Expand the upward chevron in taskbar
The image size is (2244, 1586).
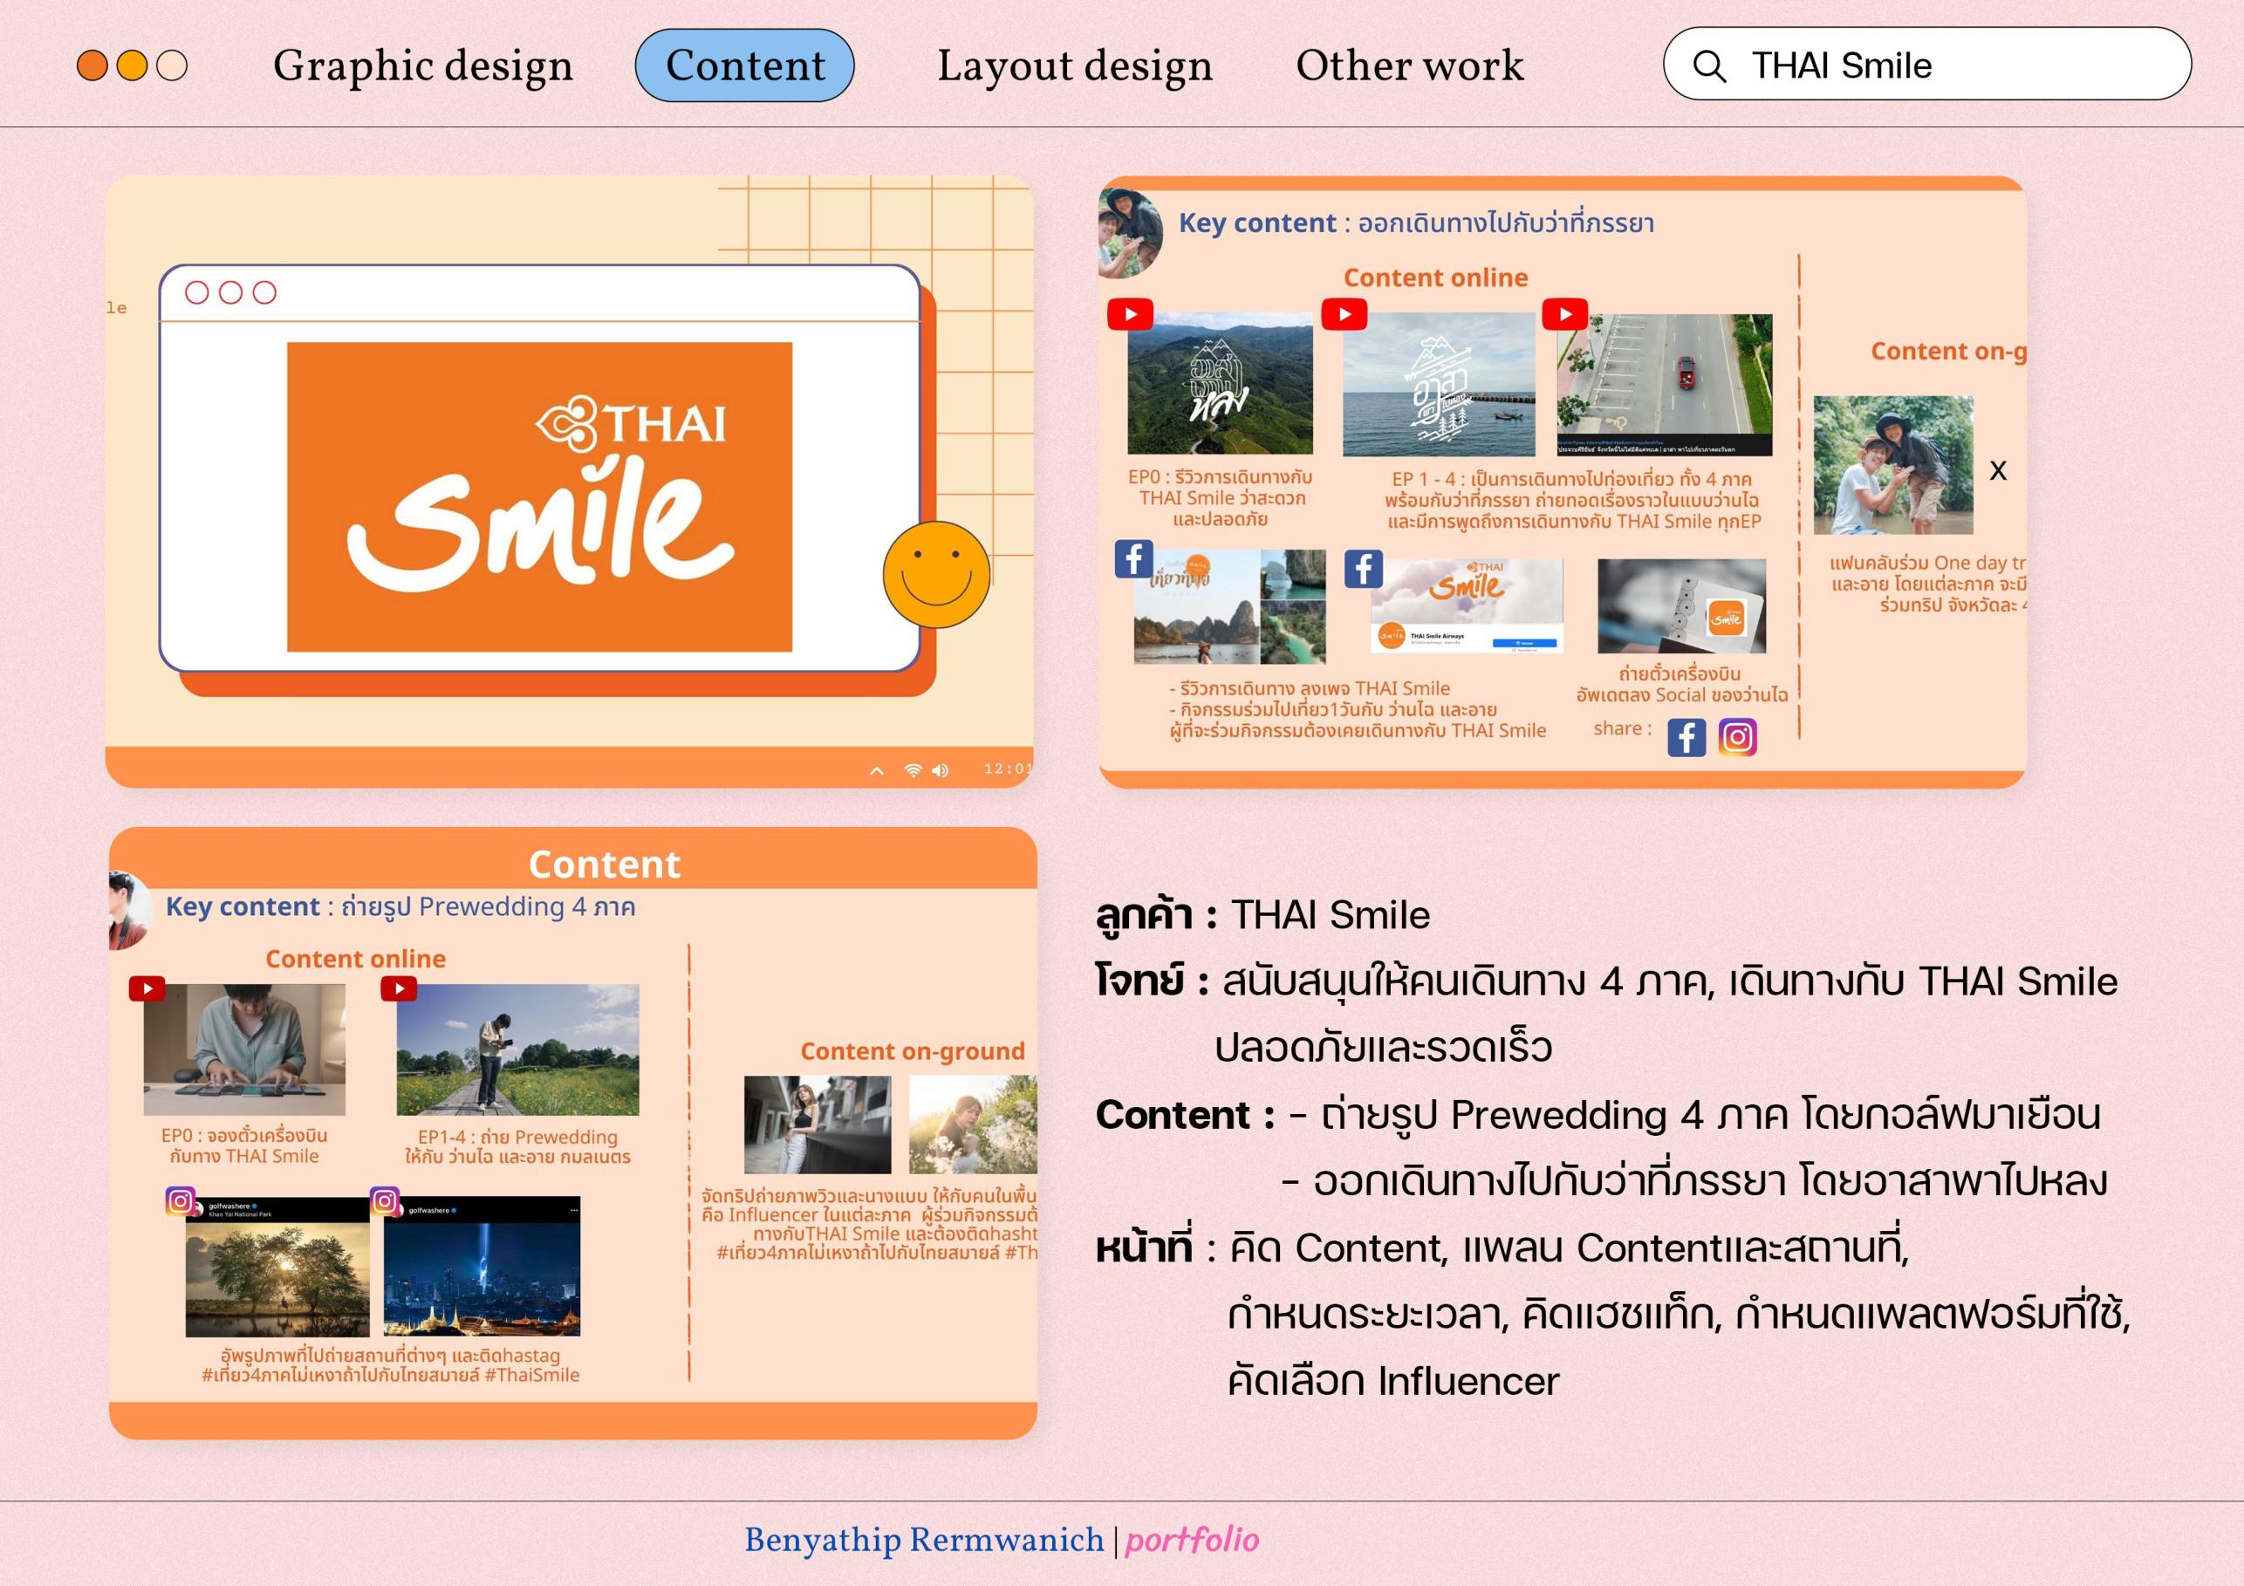click(x=877, y=771)
